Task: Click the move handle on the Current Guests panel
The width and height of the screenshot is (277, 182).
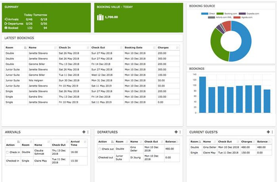Action: 268,132
